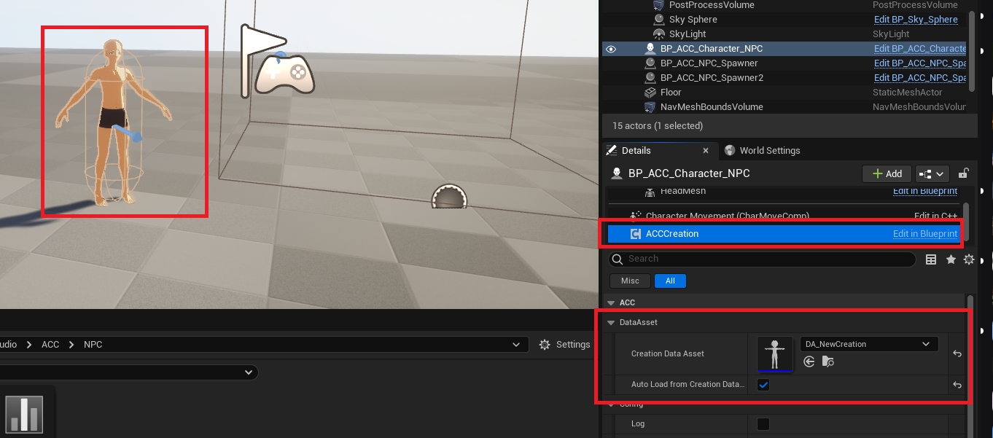
Task: Lock the Details panel
Action: tap(964, 173)
